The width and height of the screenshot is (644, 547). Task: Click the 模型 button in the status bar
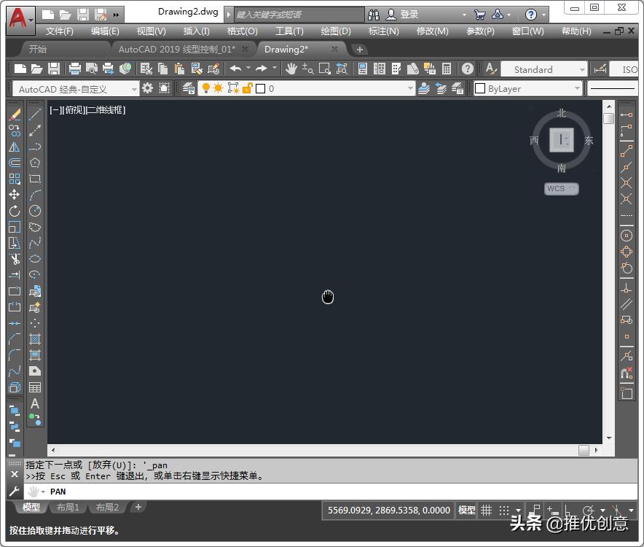pos(466,511)
